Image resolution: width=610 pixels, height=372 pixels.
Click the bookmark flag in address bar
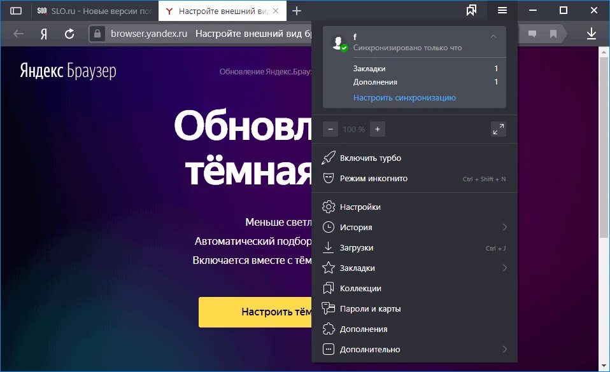[553, 34]
